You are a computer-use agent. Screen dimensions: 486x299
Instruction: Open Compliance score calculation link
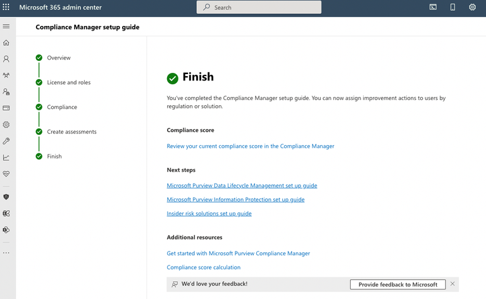pyautogui.click(x=204, y=267)
